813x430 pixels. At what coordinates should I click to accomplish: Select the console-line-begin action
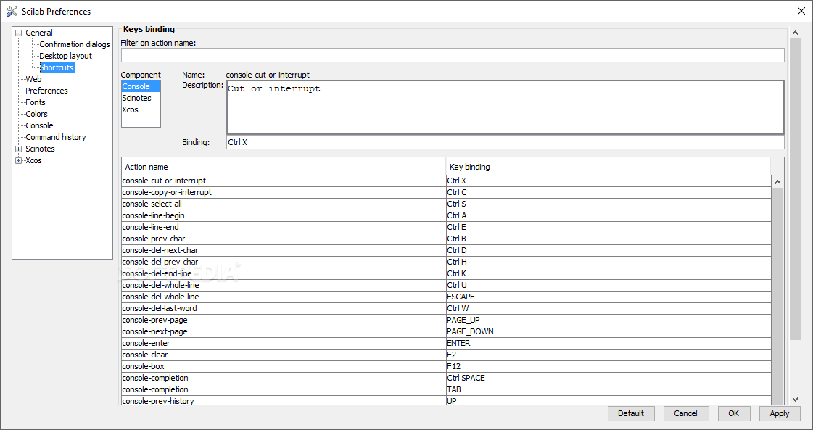284,215
